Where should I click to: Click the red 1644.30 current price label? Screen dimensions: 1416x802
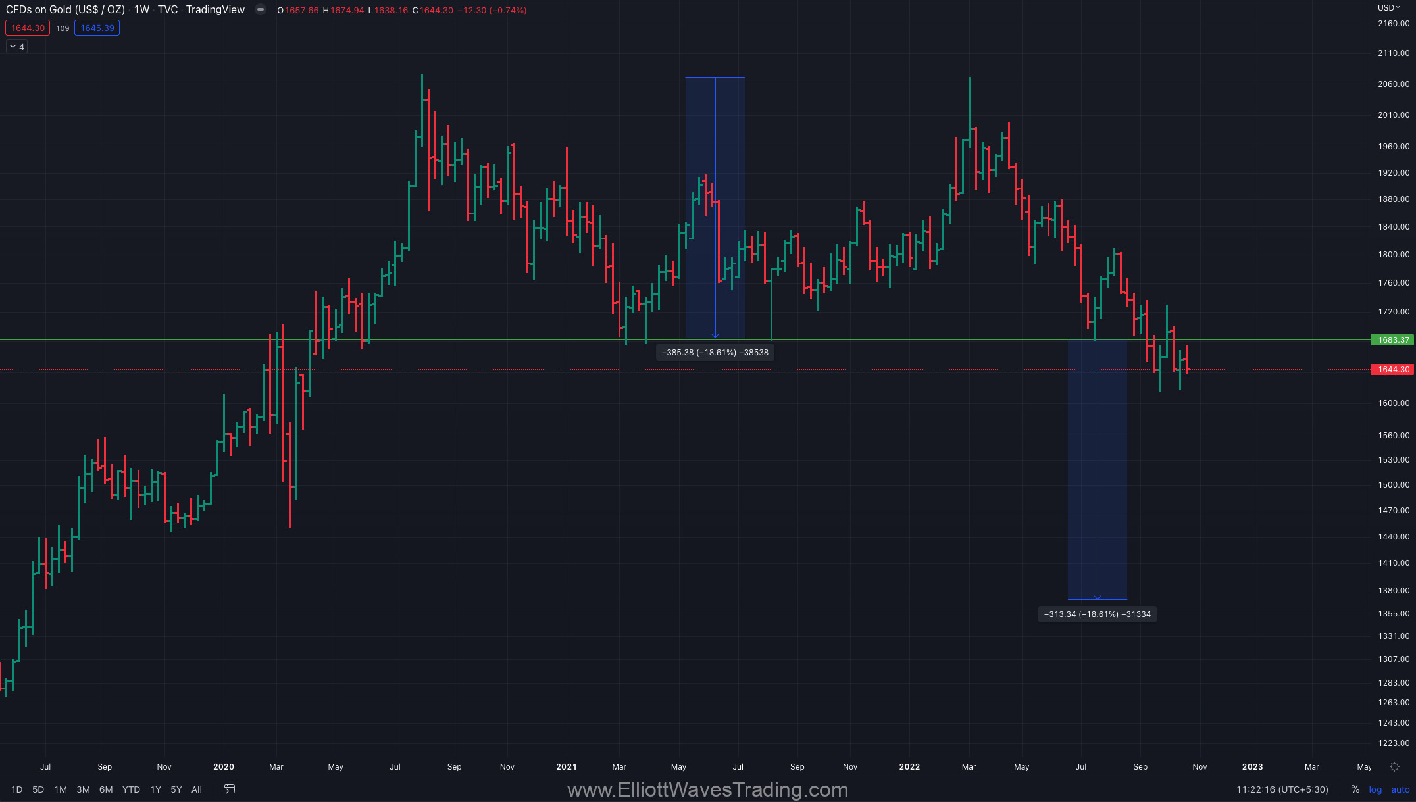tap(1393, 370)
